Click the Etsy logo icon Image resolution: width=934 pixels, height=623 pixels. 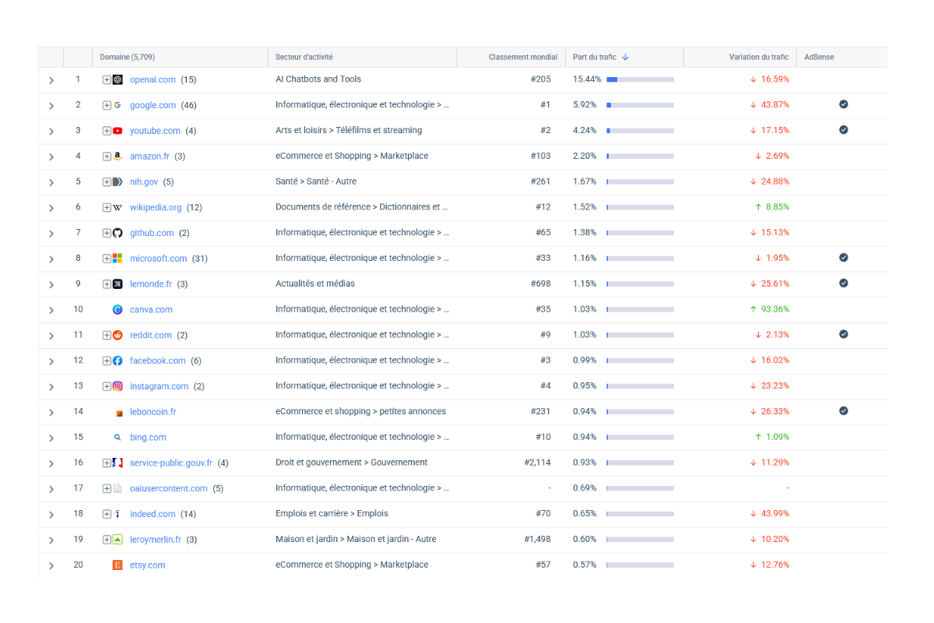(118, 565)
